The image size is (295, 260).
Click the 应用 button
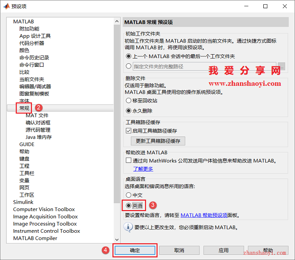(224, 250)
